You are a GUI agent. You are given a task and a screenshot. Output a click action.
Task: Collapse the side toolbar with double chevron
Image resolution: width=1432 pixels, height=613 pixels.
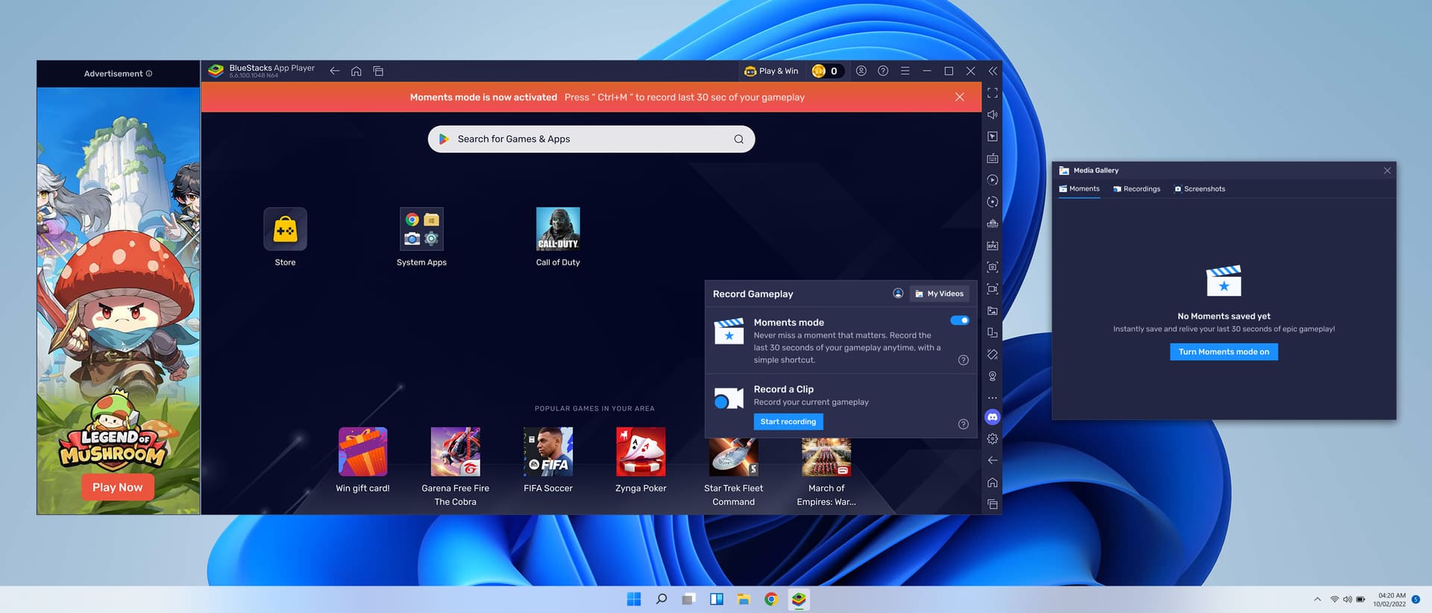pos(993,71)
